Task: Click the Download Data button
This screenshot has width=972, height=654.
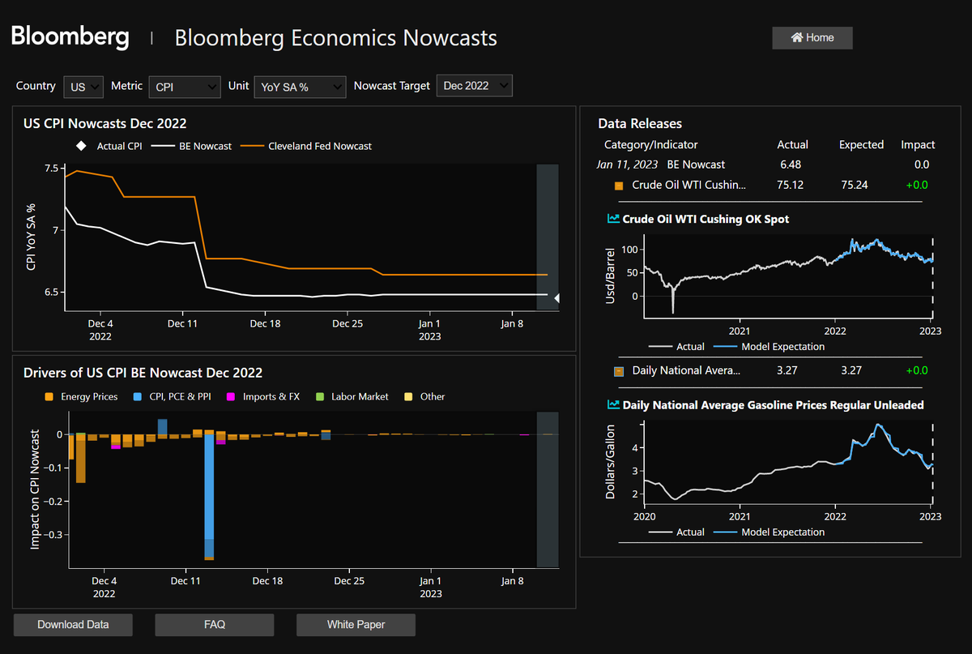Action: coord(73,625)
